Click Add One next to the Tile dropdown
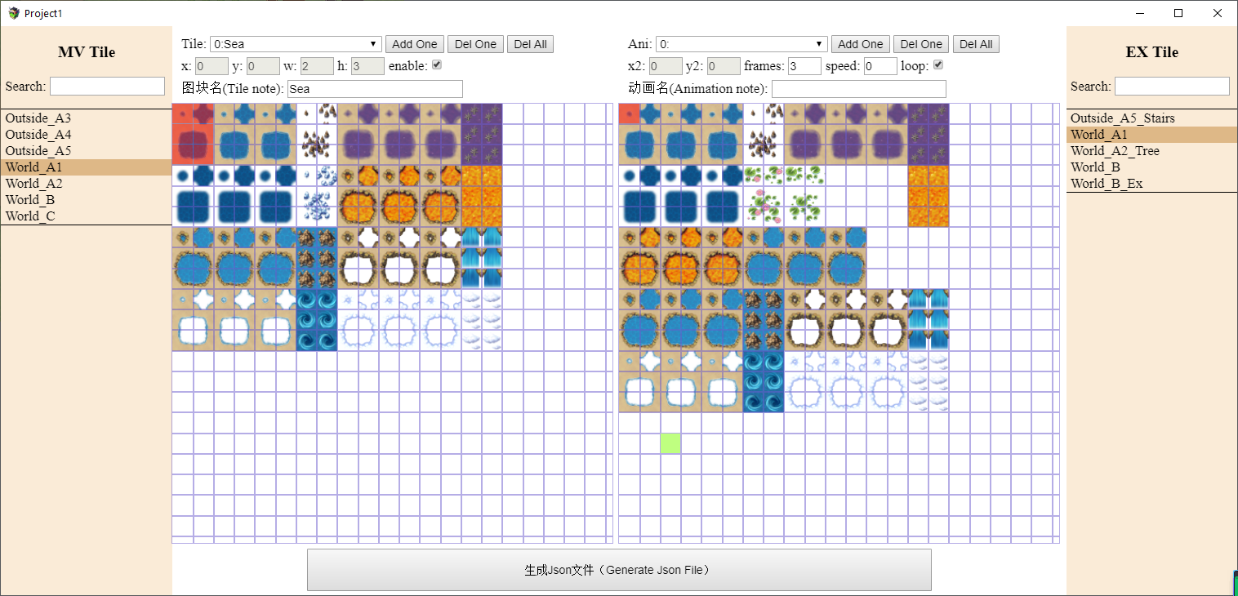1238x596 pixels. click(x=415, y=44)
